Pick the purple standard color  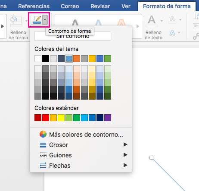click(108, 118)
